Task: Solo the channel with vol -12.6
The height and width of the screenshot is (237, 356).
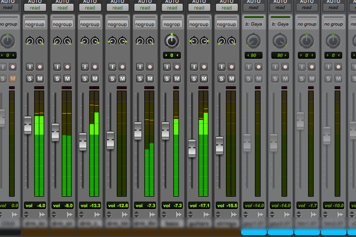Action: (x=112, y=79)
